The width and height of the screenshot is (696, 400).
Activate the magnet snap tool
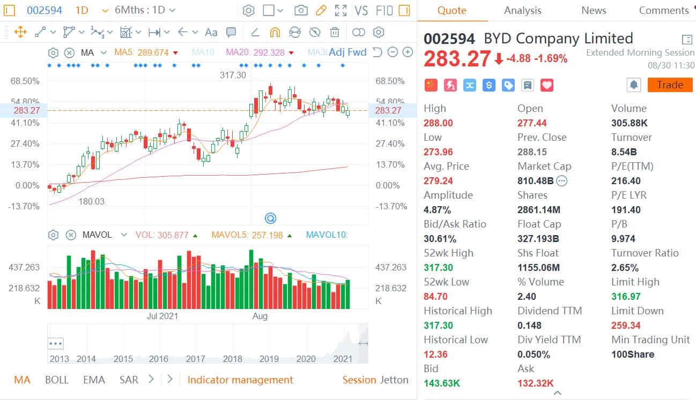[x=275, y=32]
